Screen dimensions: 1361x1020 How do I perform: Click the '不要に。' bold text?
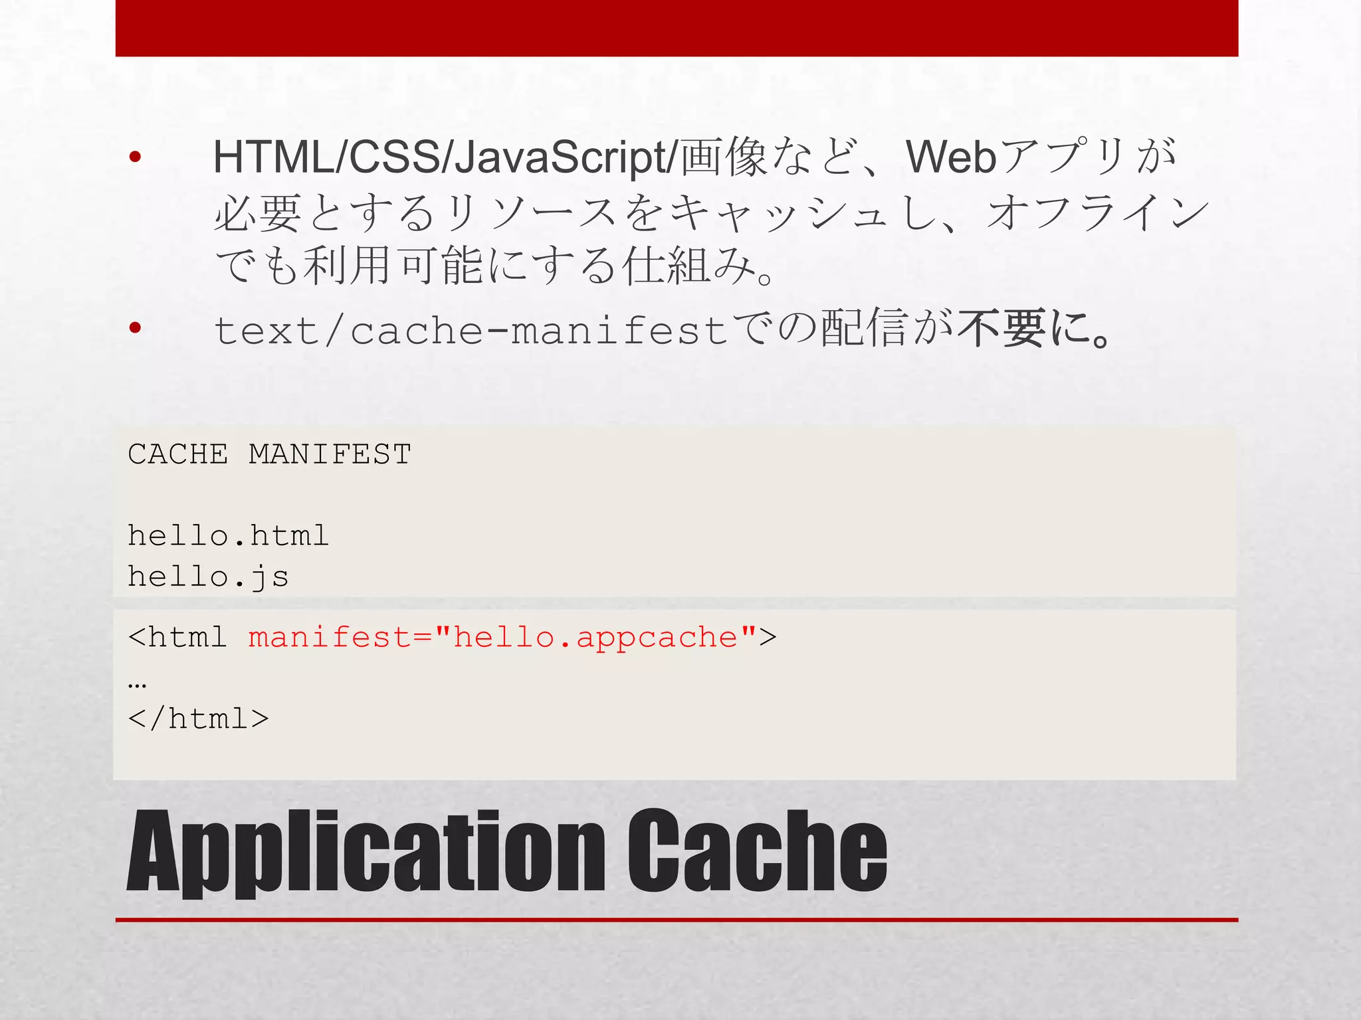point(1035,329)
